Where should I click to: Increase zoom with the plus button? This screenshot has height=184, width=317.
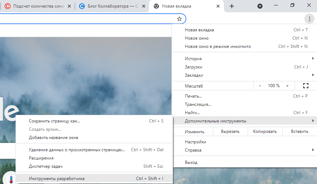point(287,86)
